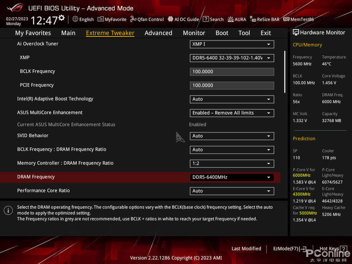Click the BCLK Frequency input field
This screenshot has width=352, height=264.
(x=232, y=71)
